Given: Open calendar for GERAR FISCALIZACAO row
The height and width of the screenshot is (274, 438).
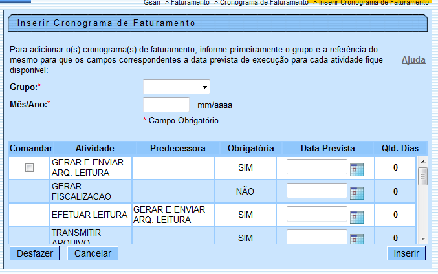Looking at the screenshot, I should coord(357,193).
